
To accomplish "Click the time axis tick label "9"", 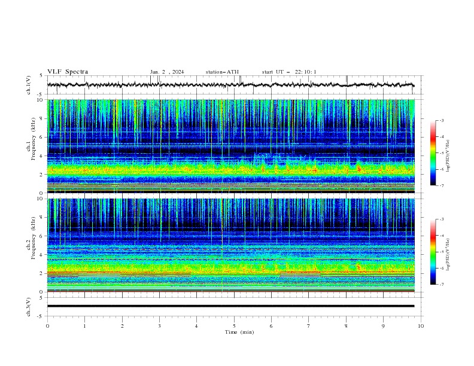I will (x=383, y=326).
